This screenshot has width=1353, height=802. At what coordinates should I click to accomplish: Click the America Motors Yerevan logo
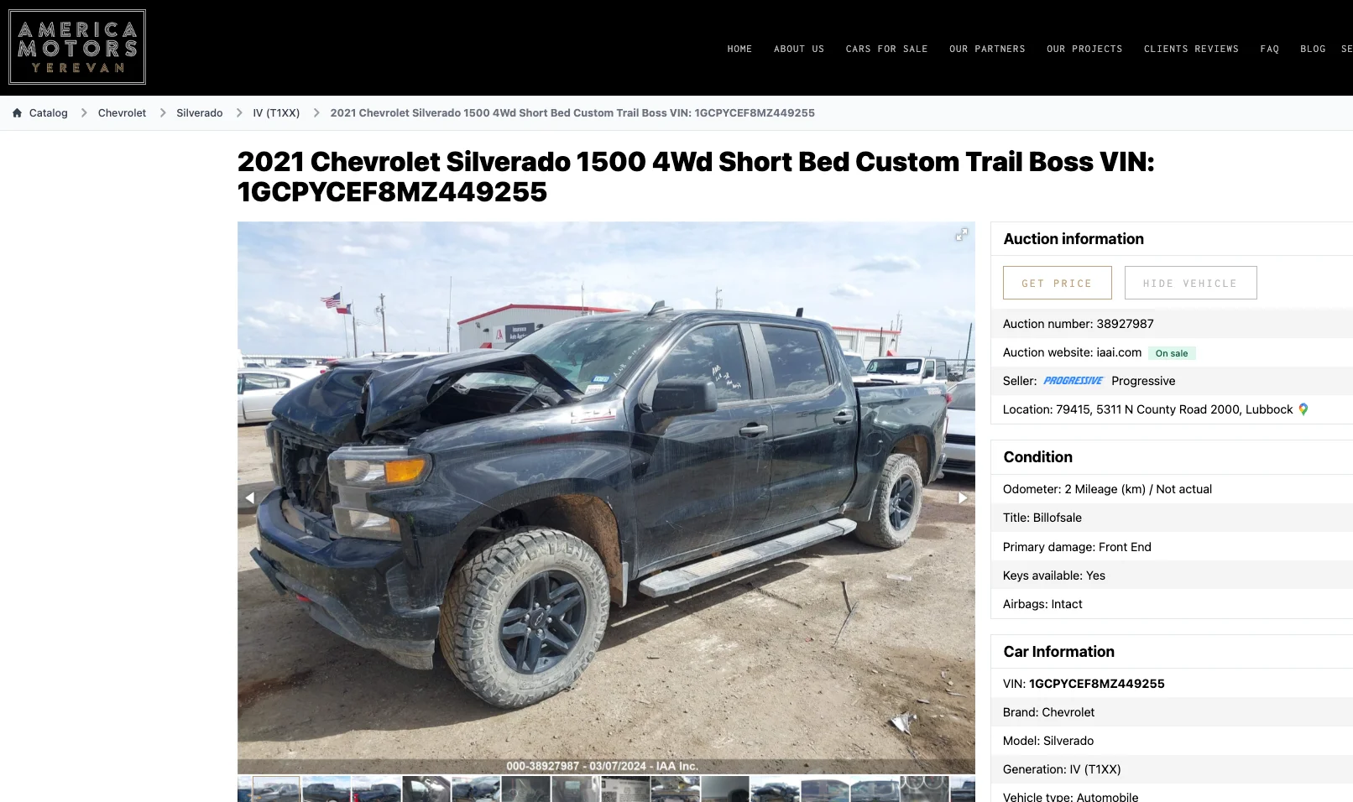(77, 47)
